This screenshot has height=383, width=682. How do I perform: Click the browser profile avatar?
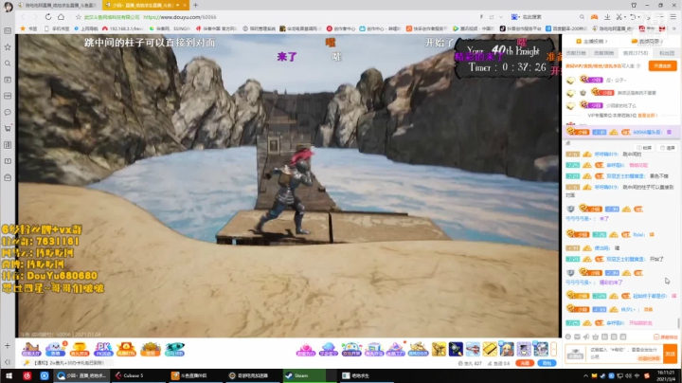tap(8, 7)
